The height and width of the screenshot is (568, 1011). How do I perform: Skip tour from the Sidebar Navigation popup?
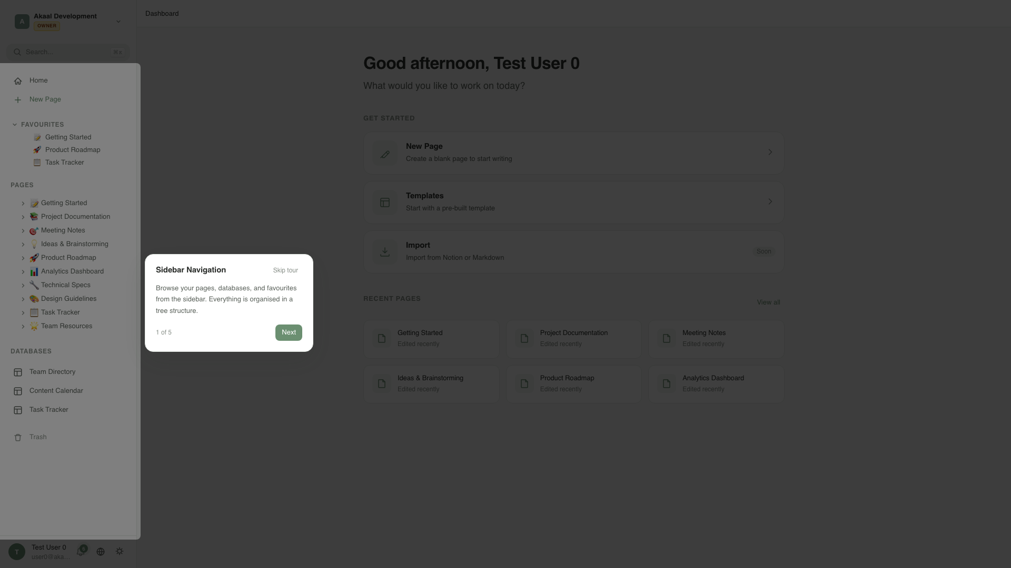(x=285, y=270)
